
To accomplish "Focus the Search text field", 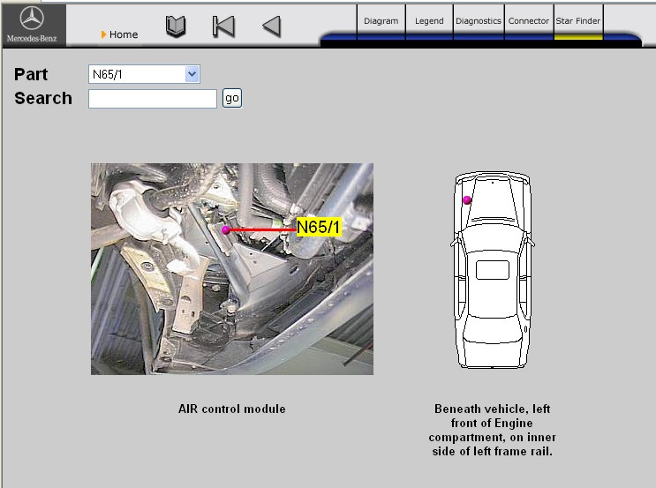I will (x=152, y=99).
